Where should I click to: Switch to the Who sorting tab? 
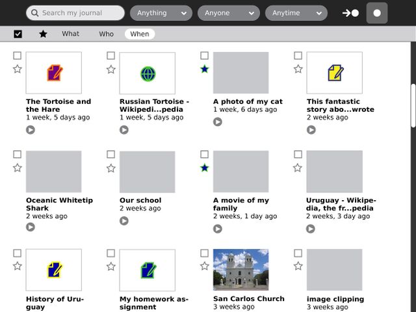pyautogui.click(x=106, y=34)
